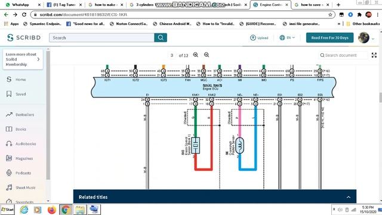Image resolution: width=382 pixels, height=215 pixels.
Task: Open Sheet Music in the sidebar
Action: click(x=21, y=188)
